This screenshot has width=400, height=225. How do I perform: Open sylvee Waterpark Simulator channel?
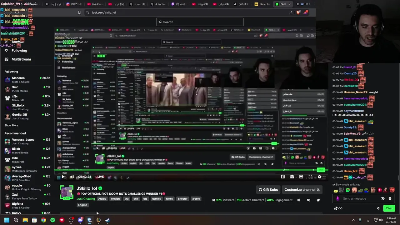pos(27,169)
